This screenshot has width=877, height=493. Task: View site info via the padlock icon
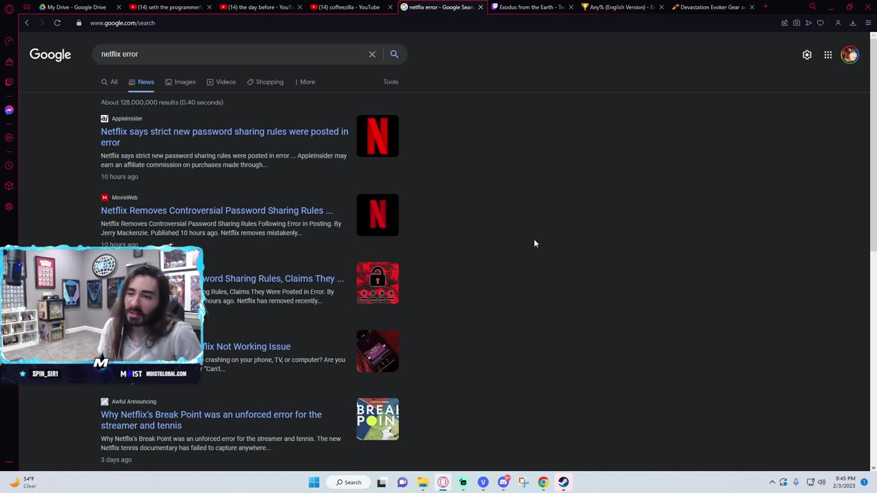79,23
